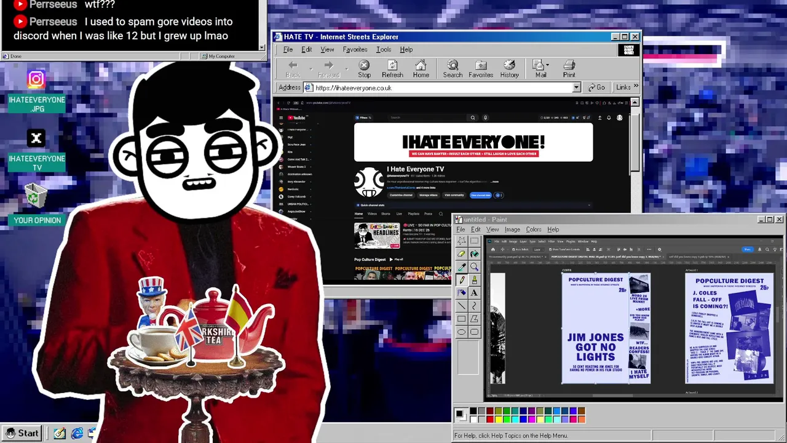Viewport: 787px width, 443px height.
Task: Click the chat window scrollbar down arrow
Action: tap(262, 47)
